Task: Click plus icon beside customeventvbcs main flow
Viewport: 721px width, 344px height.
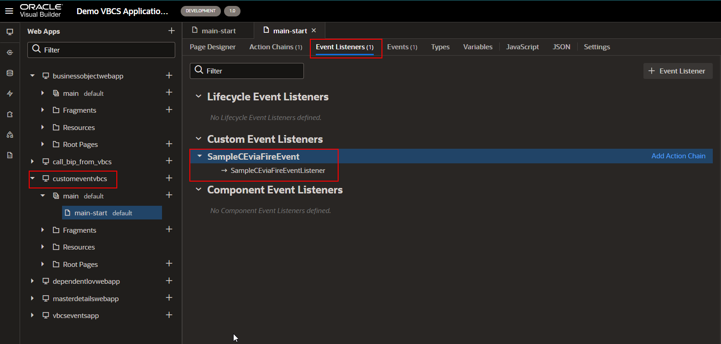Action: (x=169, y=195)
